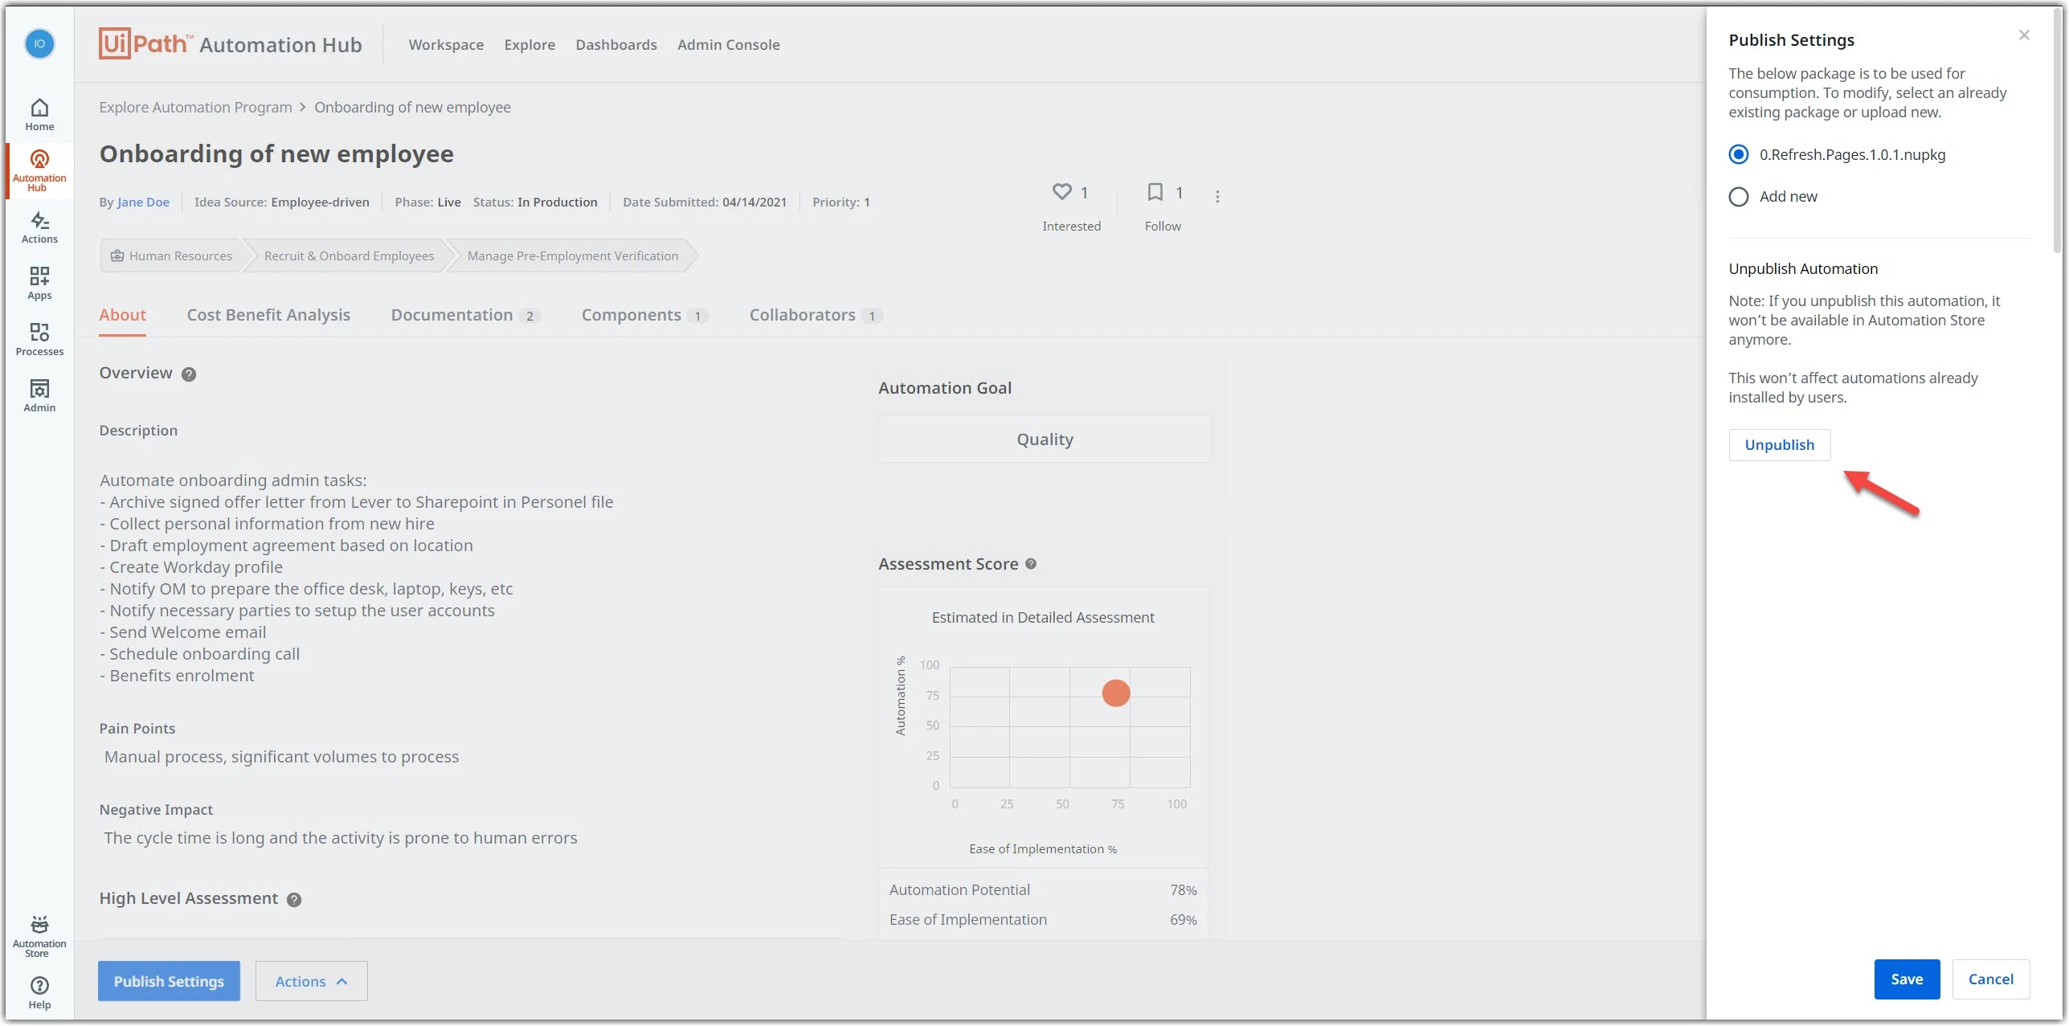Click the Recruit & Onboard Employees chip
2069x1026 pixels.
pyautogui.click(x=349, y=256)
